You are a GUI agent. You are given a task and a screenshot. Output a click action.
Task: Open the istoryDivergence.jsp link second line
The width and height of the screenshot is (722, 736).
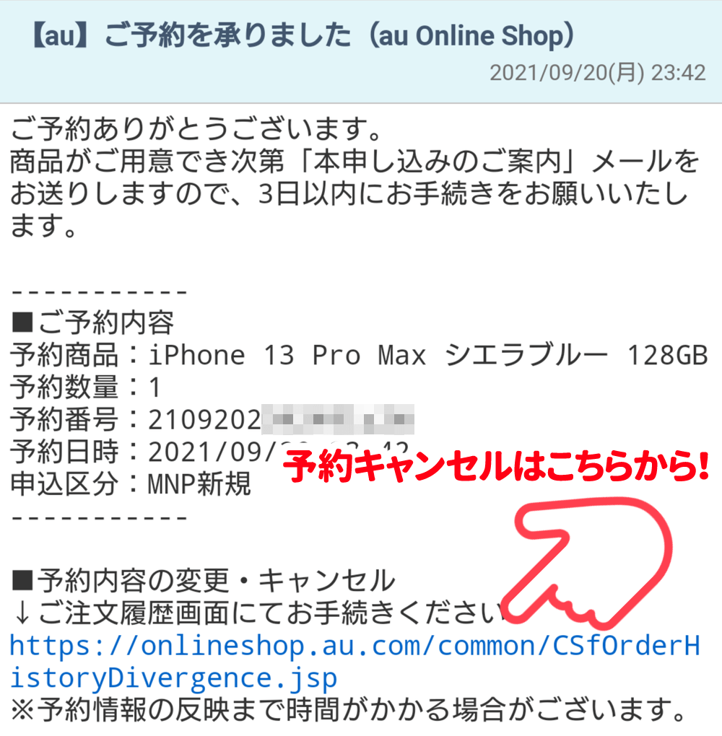pyautogui.click(x=173, y=678)
